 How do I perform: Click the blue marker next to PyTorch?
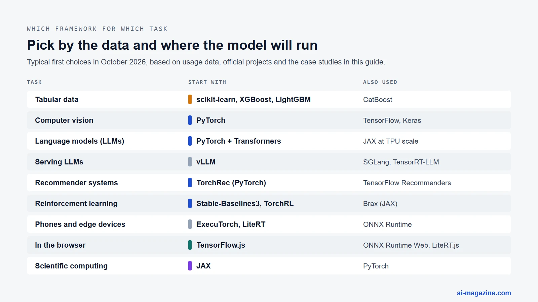coord(190,120)
